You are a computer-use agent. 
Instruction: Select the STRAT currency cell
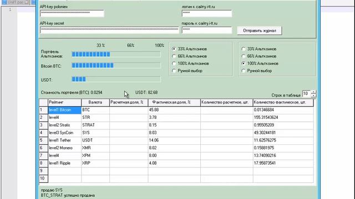(x=95, y=125)
